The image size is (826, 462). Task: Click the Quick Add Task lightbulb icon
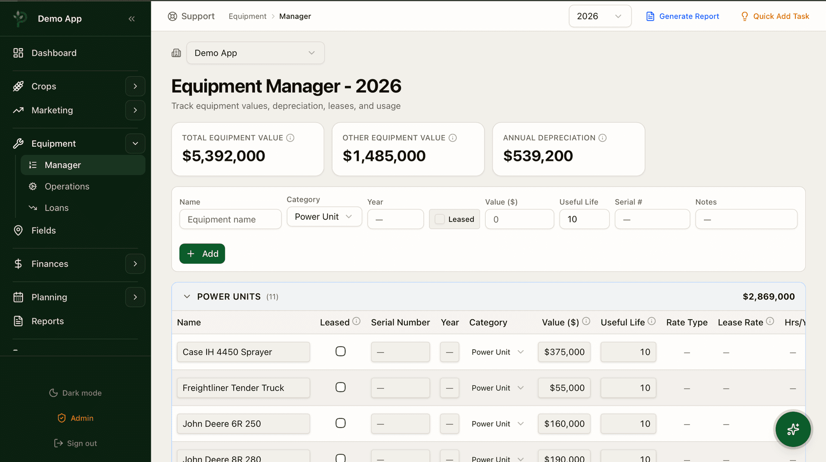[x=745, y=16]
